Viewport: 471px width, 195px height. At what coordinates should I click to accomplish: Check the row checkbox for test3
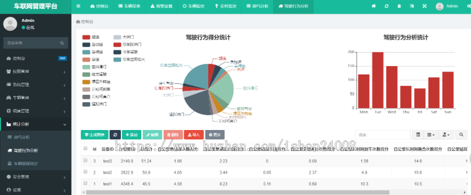85,161
